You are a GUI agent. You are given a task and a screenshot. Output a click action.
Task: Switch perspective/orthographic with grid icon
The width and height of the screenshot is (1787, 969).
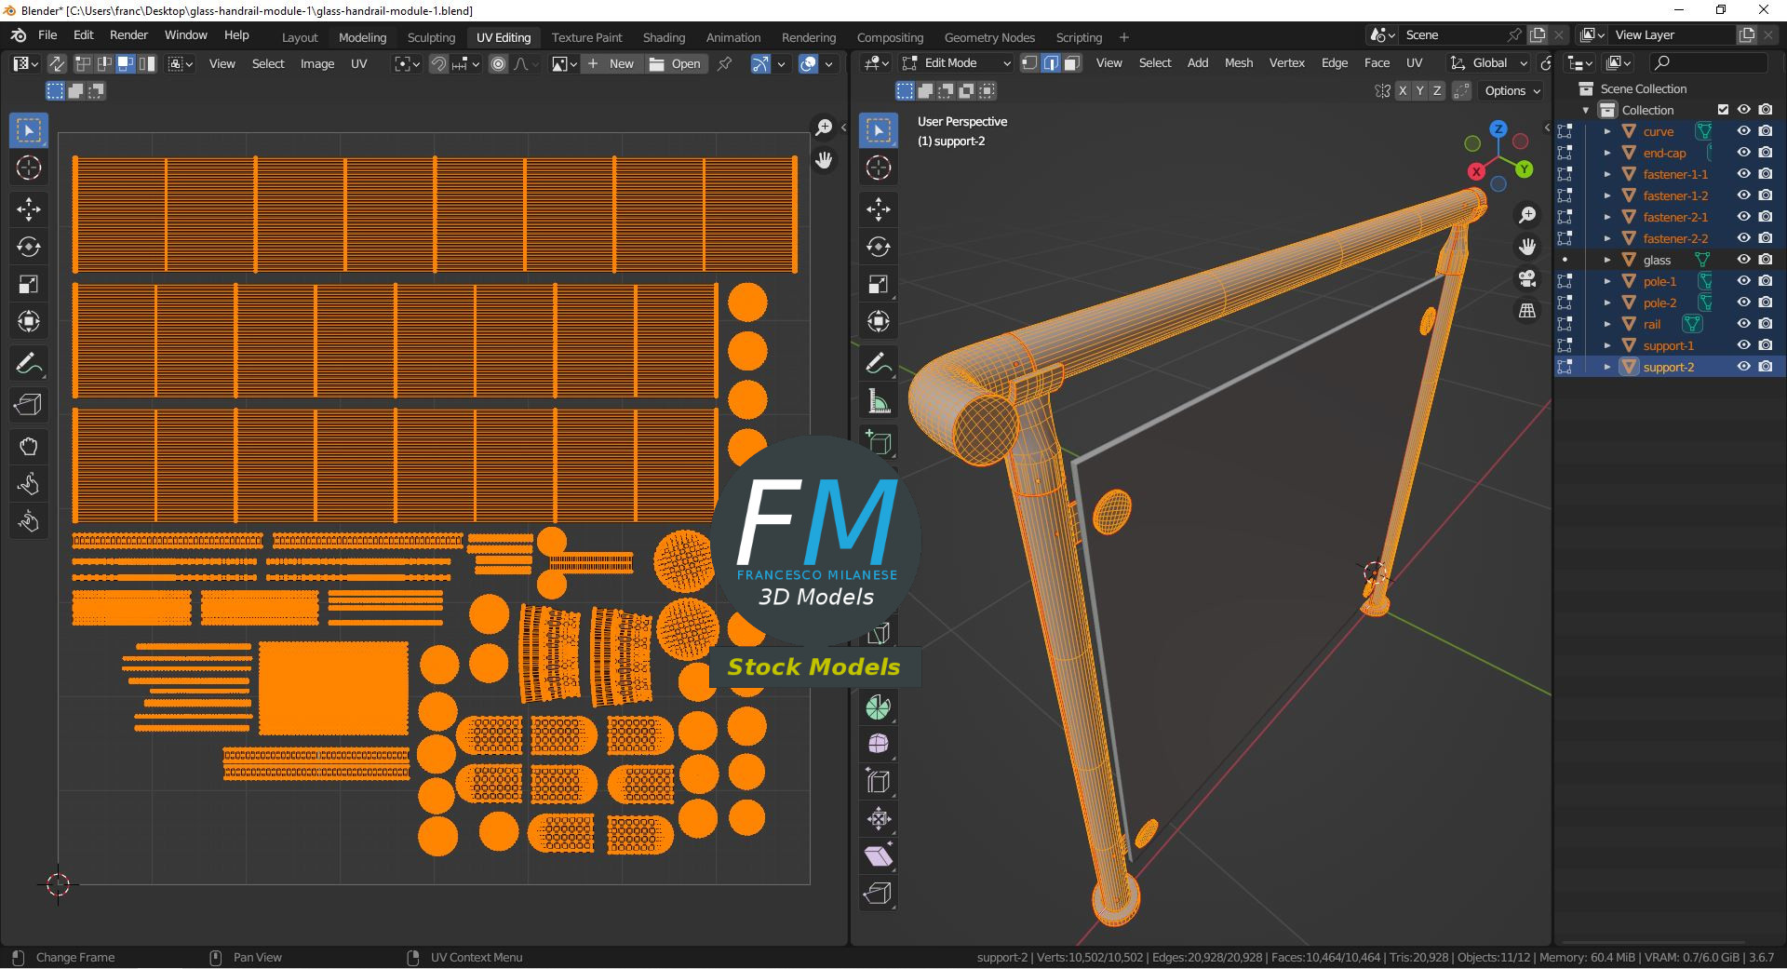pyautogui.click(x=1527, y=310)
